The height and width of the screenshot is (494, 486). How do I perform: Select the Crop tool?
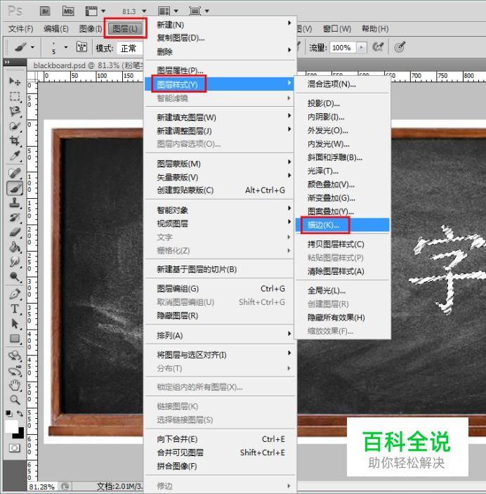tap(15, 141)
